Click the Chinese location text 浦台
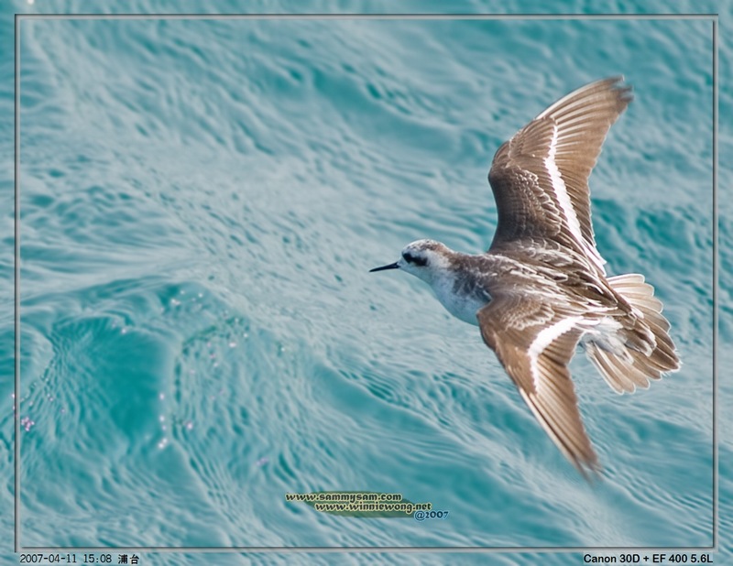733x566 pixels. 128,558
